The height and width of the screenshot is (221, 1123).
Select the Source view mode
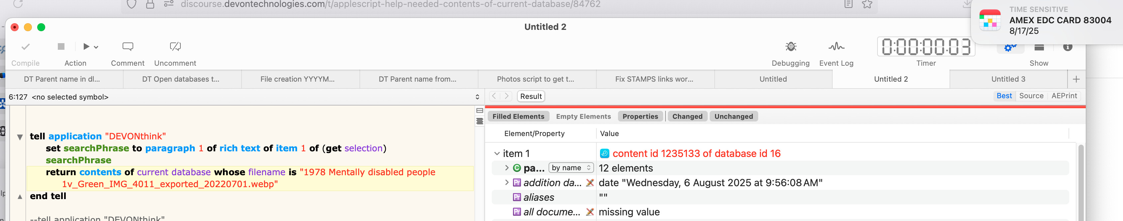(1031, 96)
